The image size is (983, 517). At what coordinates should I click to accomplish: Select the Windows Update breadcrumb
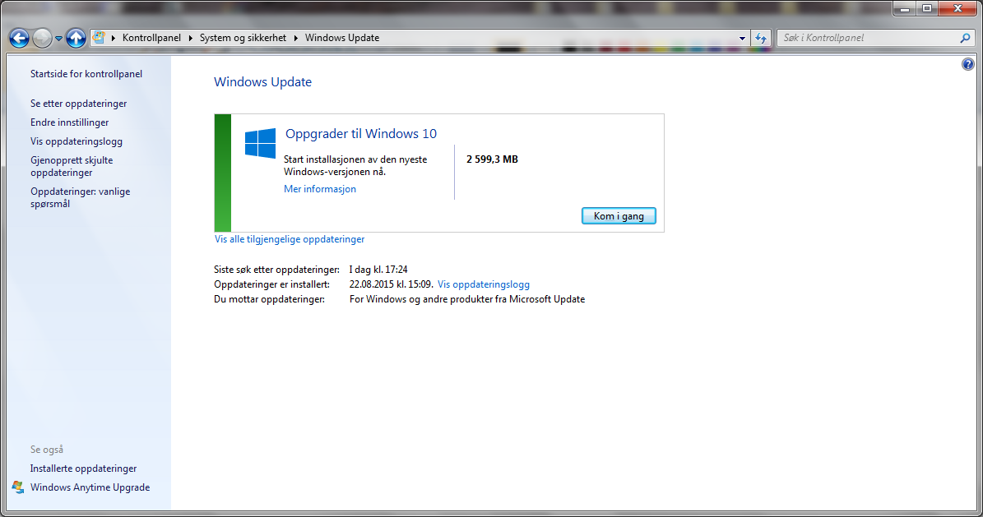pyautogui.click(x=341, y=38)
